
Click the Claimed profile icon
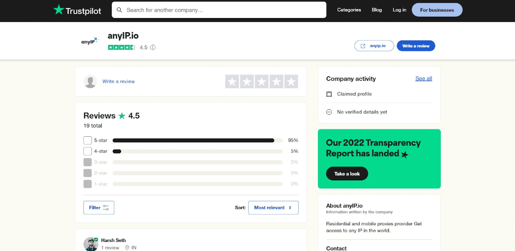329,94
